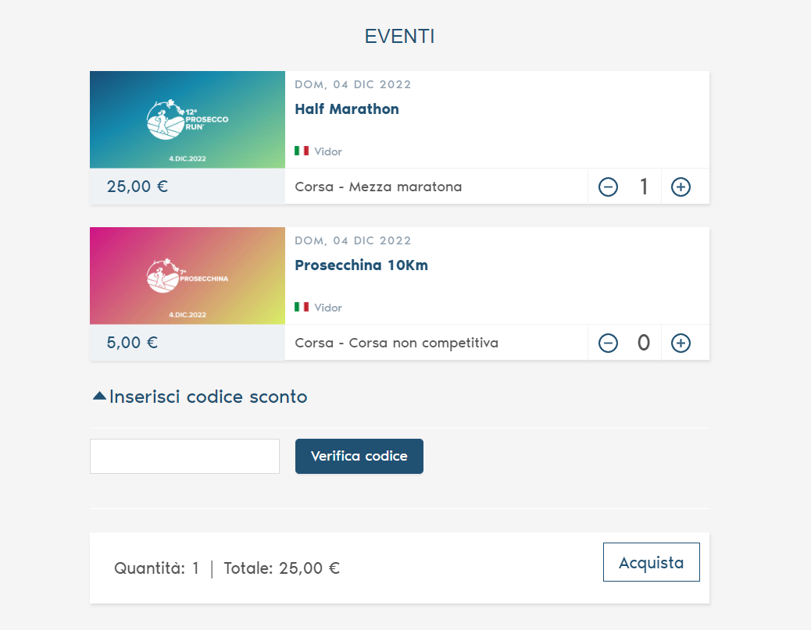The height and width of the screenshot is (630, 811).
Task: Open the Half Marathon event title
Action: [347, 109]
